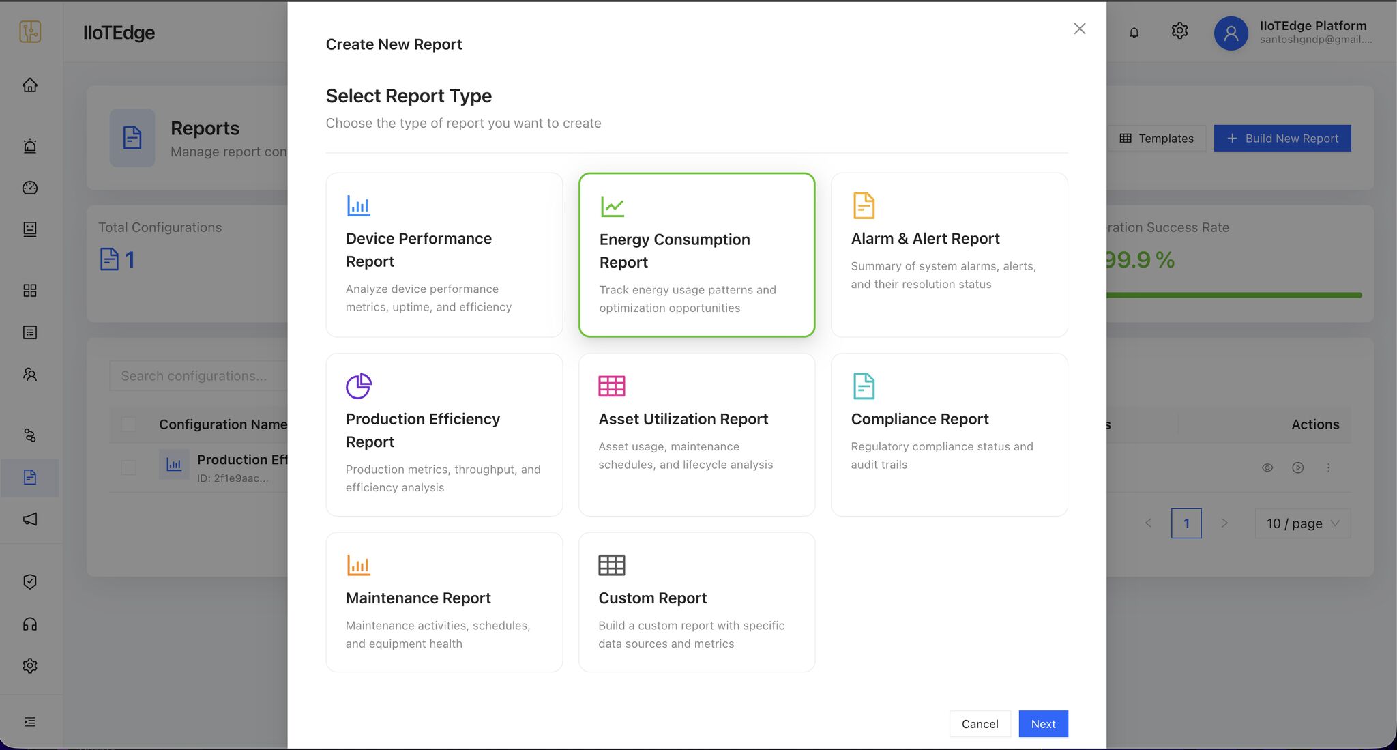Click the Next button
1397x750 pixels.
pyautogui.click(x=1043, y=724)
